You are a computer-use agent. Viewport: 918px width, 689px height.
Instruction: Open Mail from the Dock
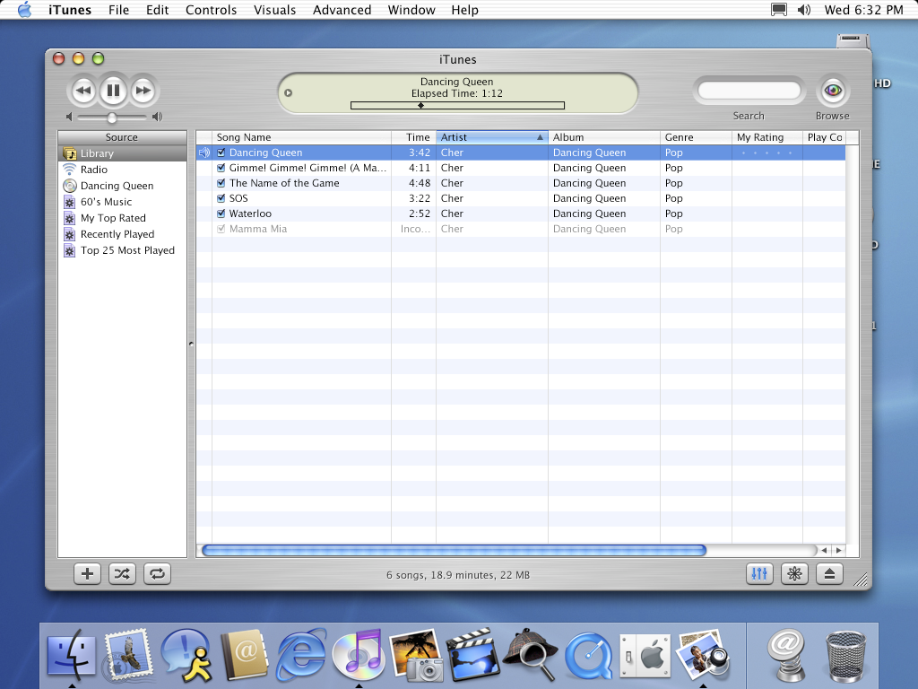click(x=129, y=654)
